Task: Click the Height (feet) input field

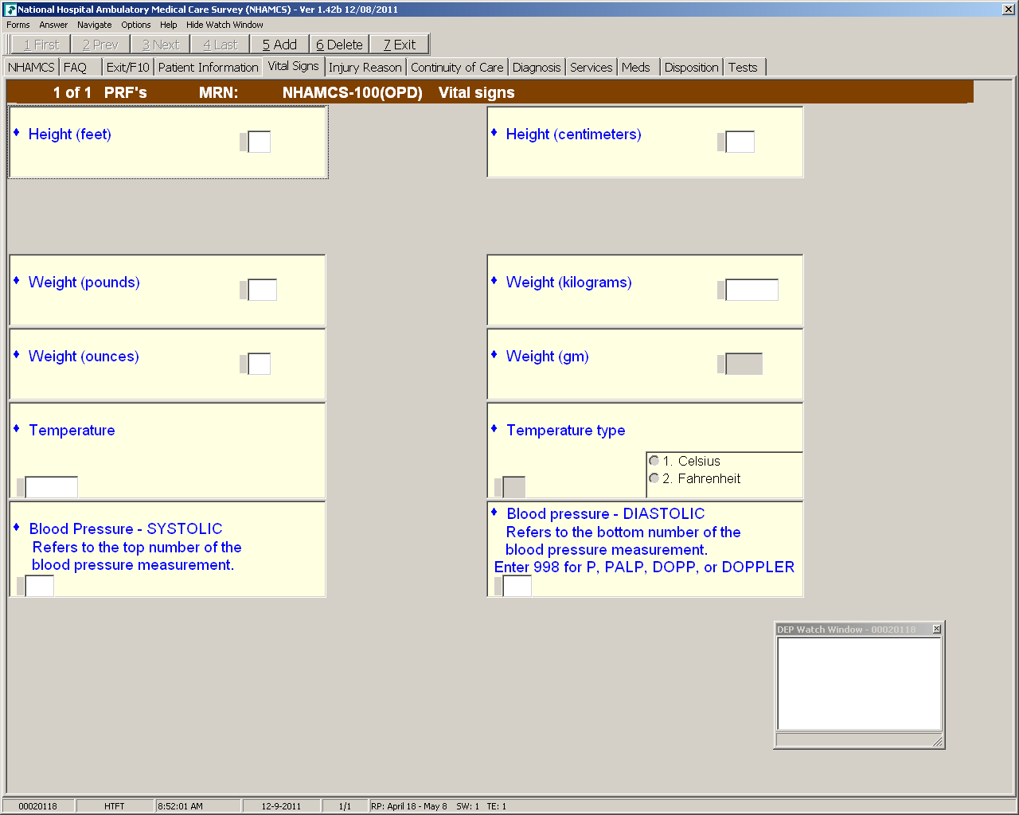Action: (x=260, y=142)
